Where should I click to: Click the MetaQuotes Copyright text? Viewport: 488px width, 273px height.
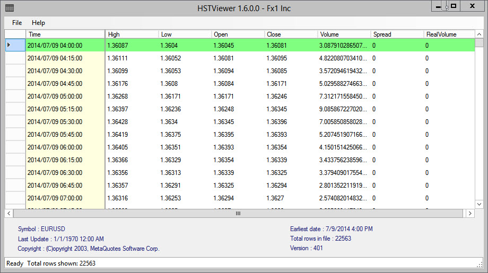point(89,249)
